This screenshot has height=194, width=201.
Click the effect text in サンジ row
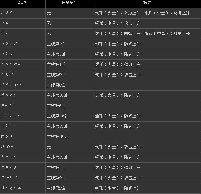118,54
